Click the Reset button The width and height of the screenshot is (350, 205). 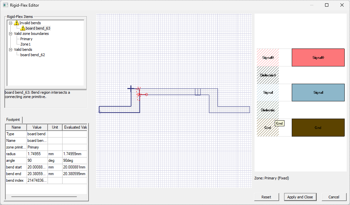coord(266,197)
